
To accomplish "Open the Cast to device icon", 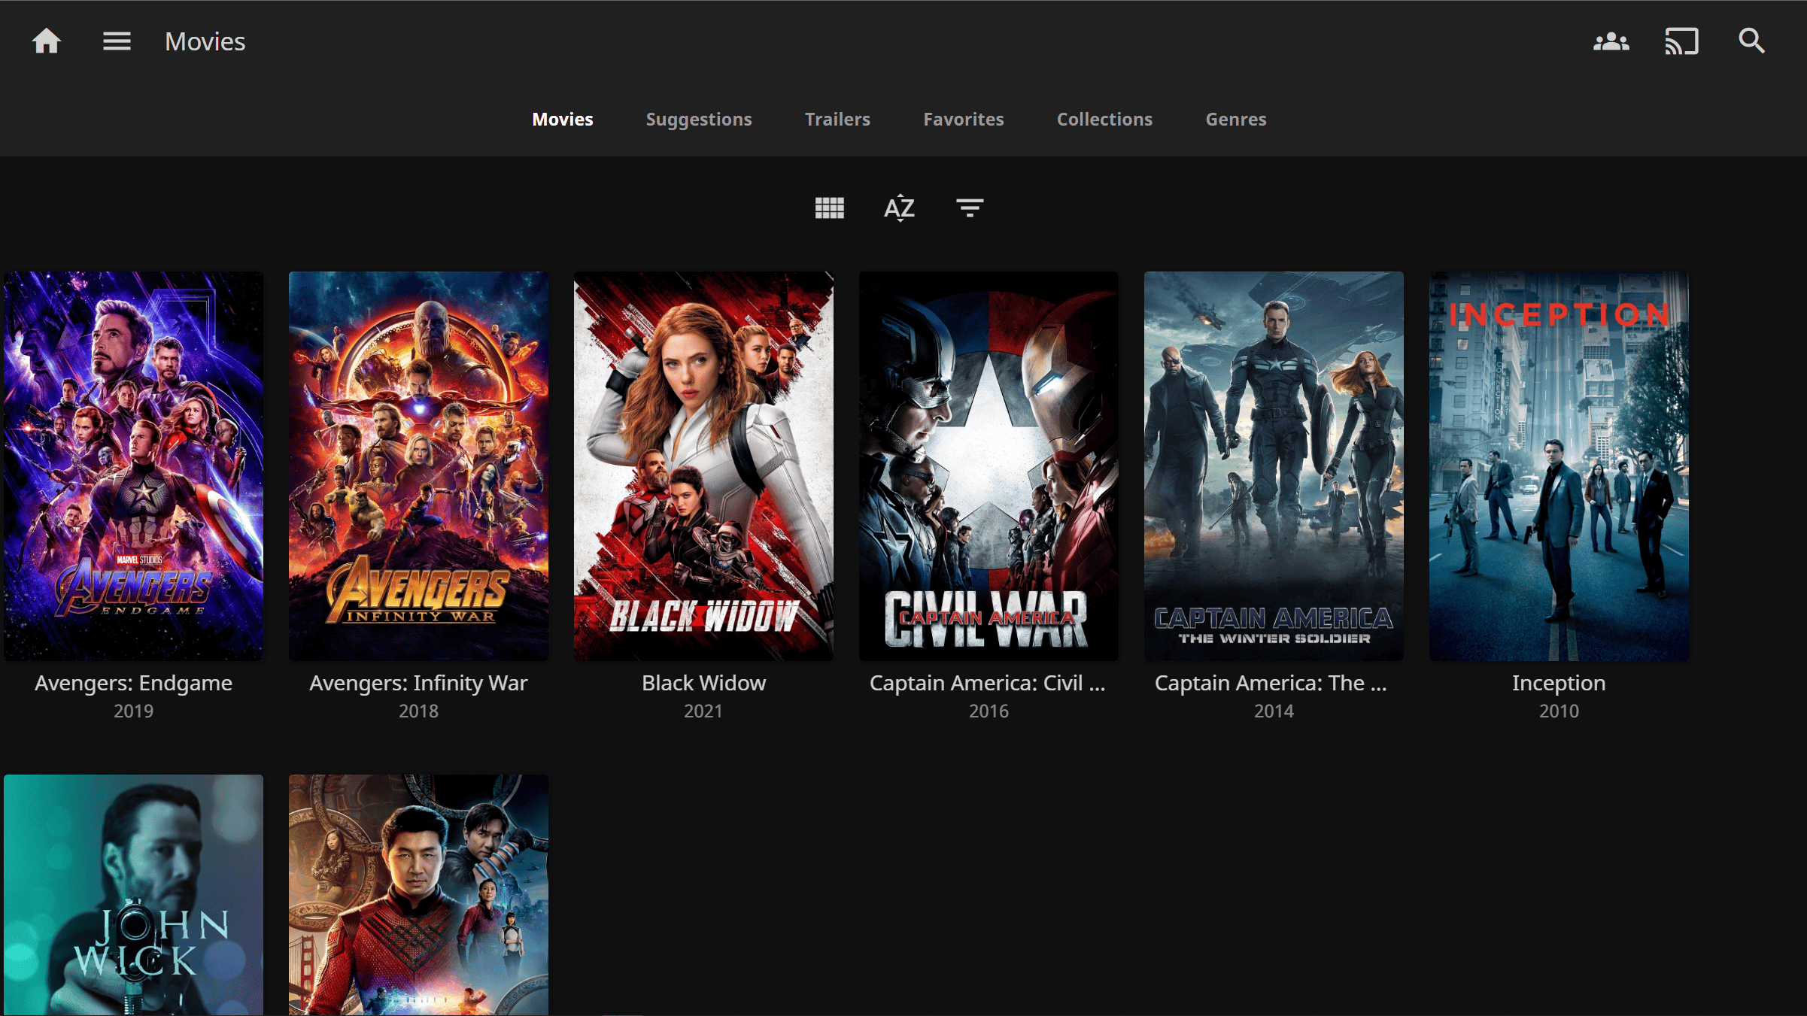I will pyautogui.click(x=1681, y=41).
